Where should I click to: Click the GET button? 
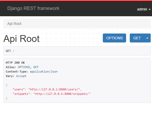pos(137,38)
